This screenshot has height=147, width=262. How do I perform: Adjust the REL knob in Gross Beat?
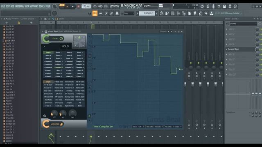click(63, 114)
